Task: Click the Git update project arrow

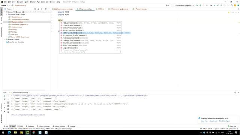Action: (214, 5)
